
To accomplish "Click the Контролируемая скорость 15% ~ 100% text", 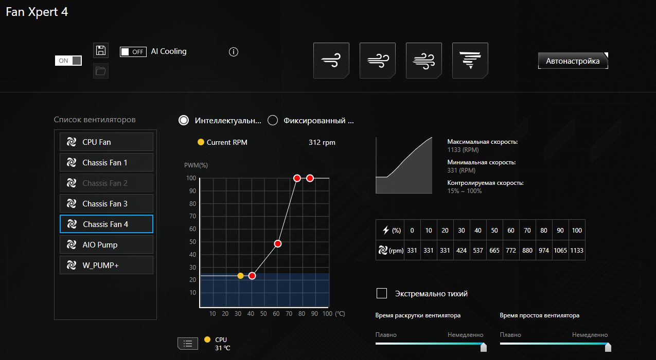I will (485, 187).
